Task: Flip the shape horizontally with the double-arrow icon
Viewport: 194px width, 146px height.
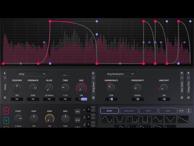Action: (x=181, y=111)
